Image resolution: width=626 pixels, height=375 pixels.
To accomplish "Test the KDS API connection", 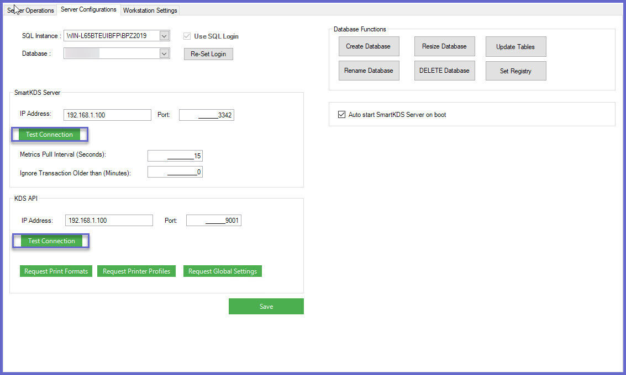I will 51,241.
